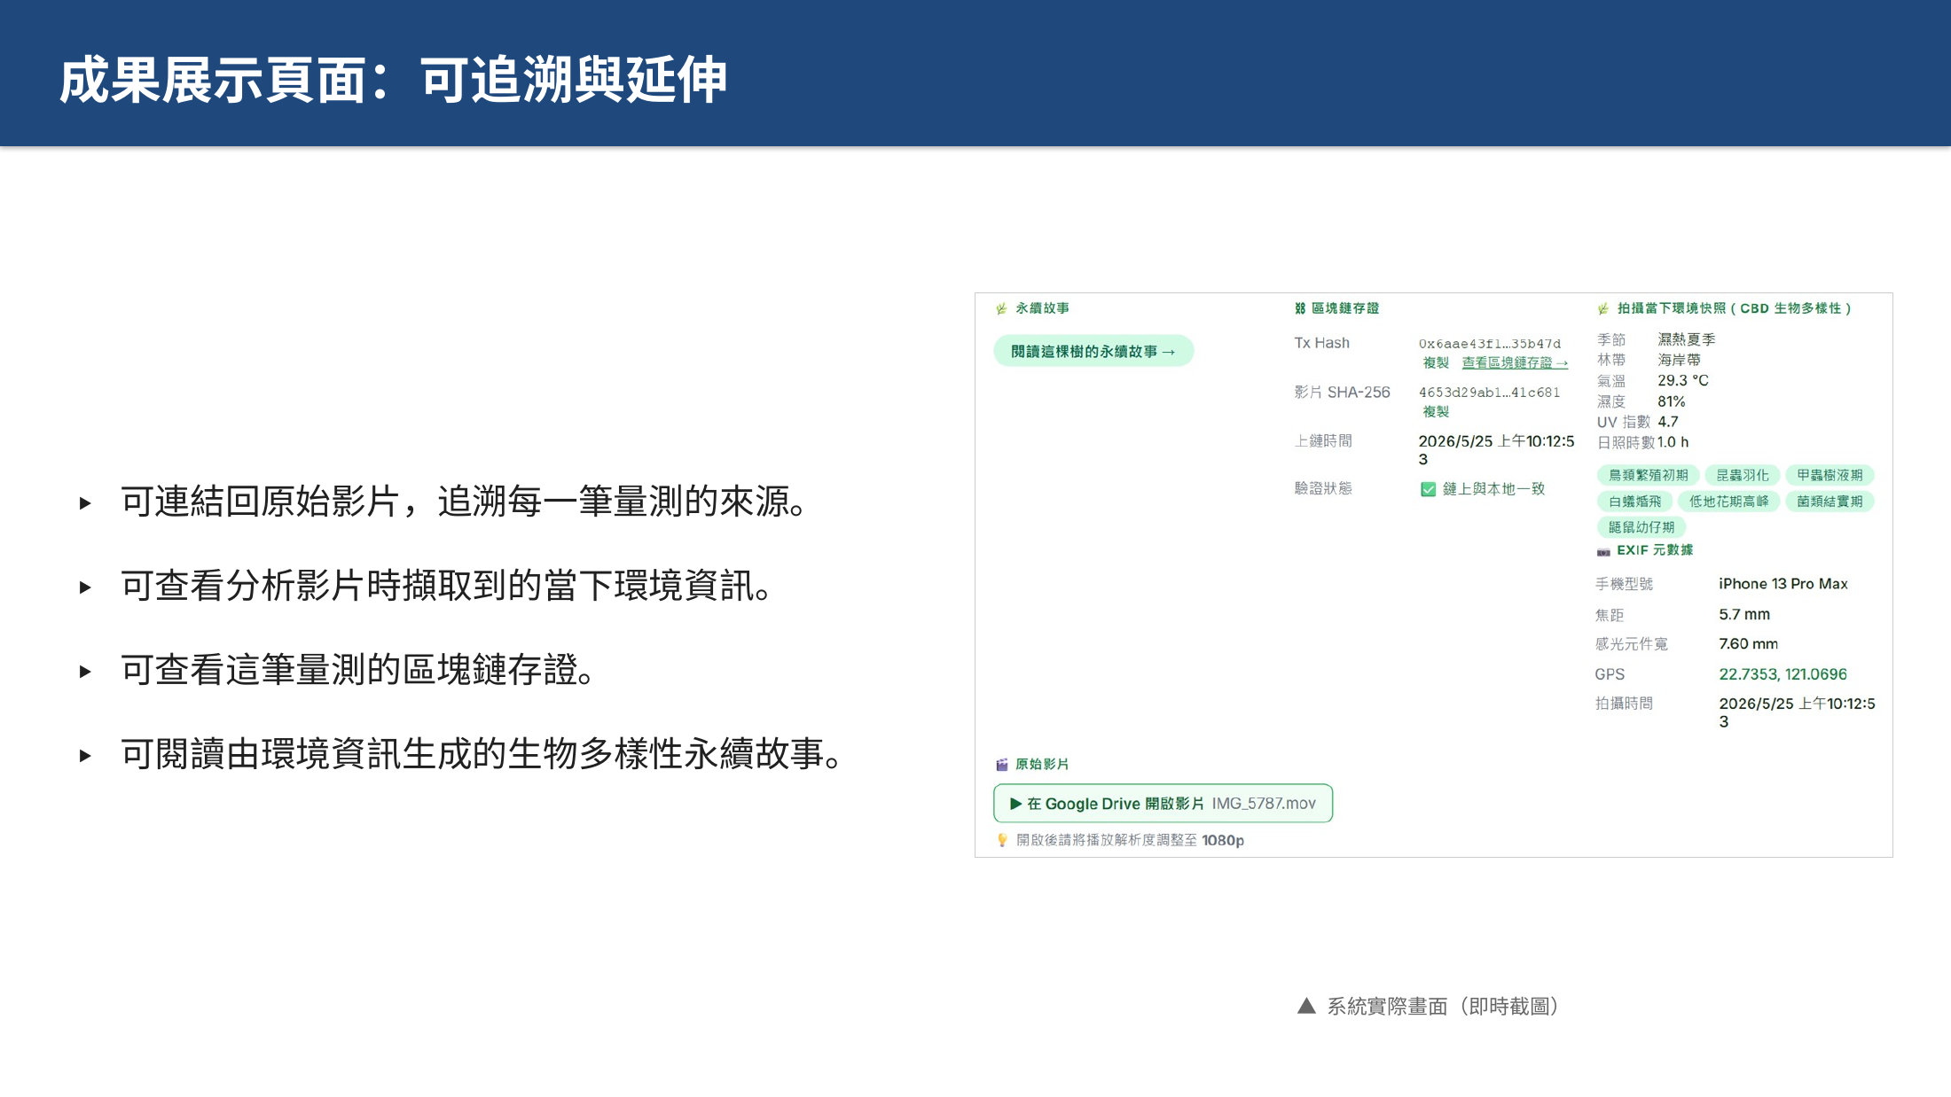Click the bullet 可閱讀由環境資訊生成的生物多樣性永續故事
The width and height of the screenshot is (1951, 1097).
pos(482,754)
